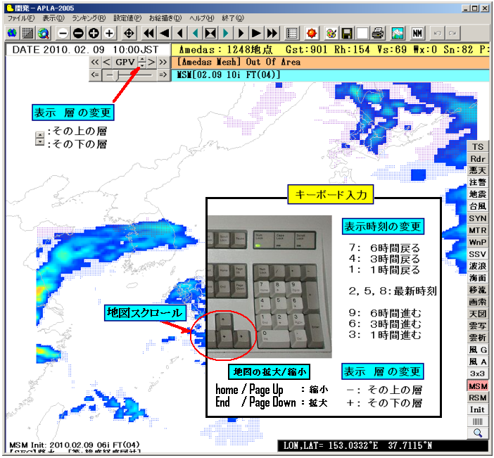Open the 設定値(P) menu
The image size is (494, 458).
coord(127,18)
